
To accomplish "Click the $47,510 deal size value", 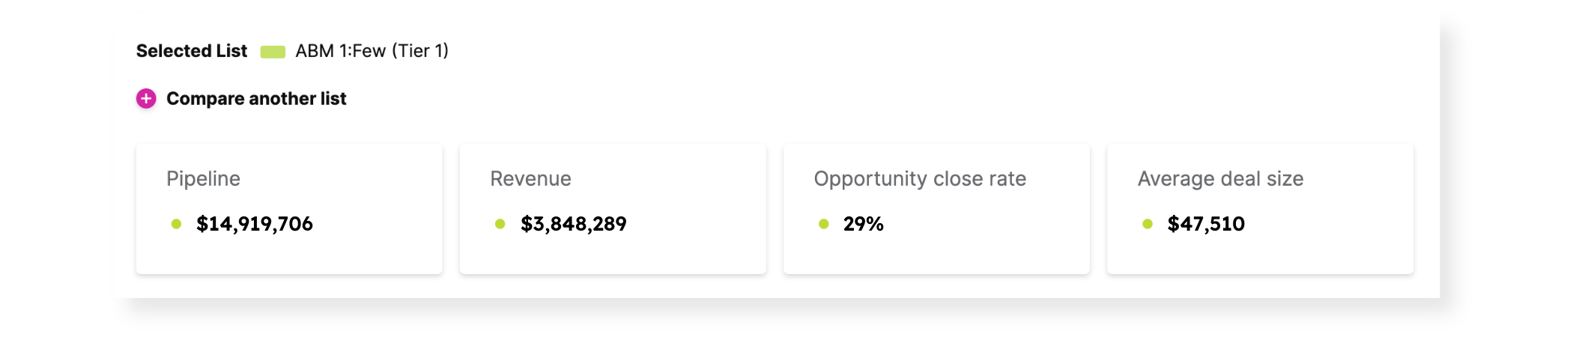I will [x=1206, y=224].
